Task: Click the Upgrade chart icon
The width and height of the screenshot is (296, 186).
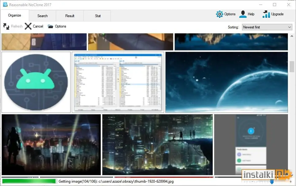Action: (x=266, y=14)
